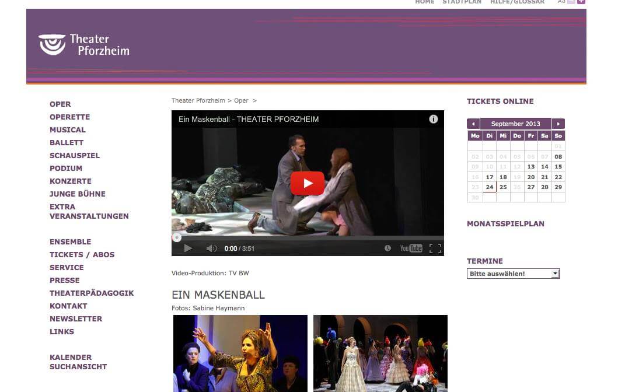
Task: Click the TICKETS / ABOS link
Action: click(x=82, y=254)
